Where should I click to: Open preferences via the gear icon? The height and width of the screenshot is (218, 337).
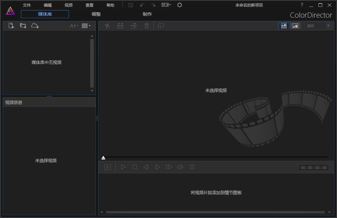[180, 5]
